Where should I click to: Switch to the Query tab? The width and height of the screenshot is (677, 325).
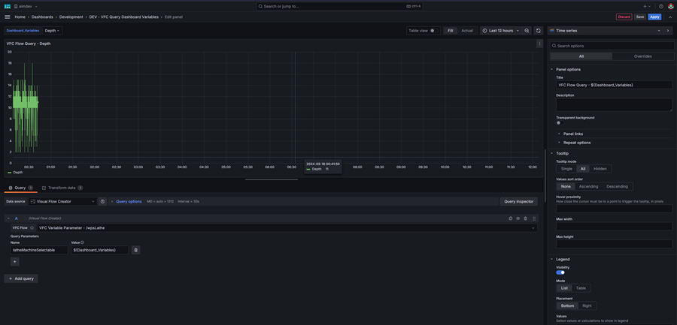pyautogui.click(x=21, y=188)
